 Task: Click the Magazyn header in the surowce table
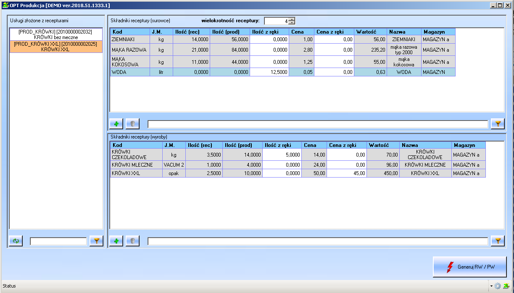click(x=438, y=31)
